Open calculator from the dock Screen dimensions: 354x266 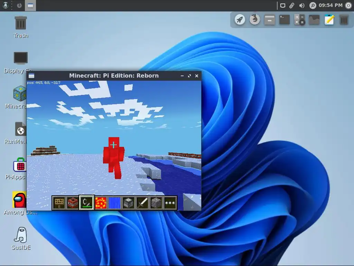click(299, 20)
